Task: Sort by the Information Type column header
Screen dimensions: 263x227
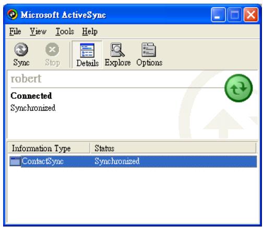Action: (49, 148)
